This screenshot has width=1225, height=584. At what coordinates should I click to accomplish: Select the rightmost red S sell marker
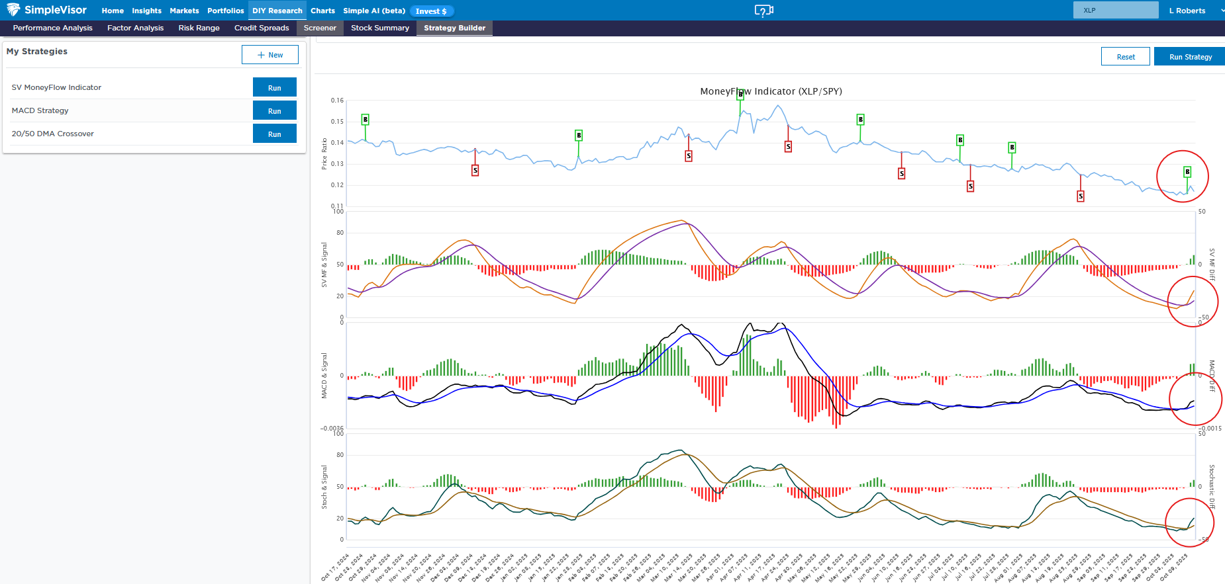(1081, 196)
